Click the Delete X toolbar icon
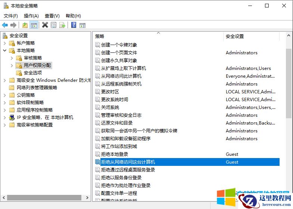293x209 pixels. [x=45, y=25]
